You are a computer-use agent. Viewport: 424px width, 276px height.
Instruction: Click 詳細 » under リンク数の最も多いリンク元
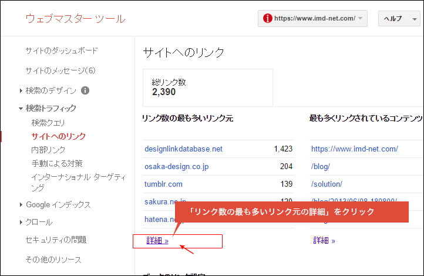[157, 240]
